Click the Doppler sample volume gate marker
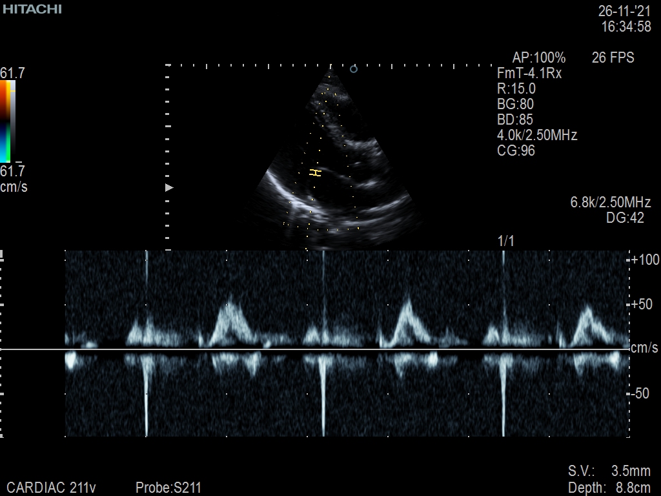This screenshot has height=496, width=661. [x=315, y=172]
